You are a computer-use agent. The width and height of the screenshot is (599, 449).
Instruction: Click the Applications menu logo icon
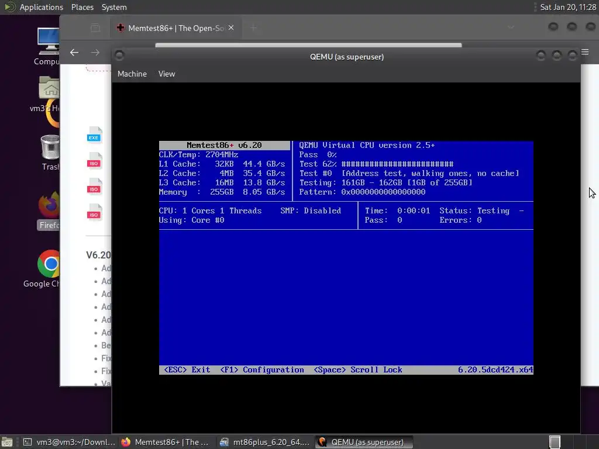pos(9,7)
